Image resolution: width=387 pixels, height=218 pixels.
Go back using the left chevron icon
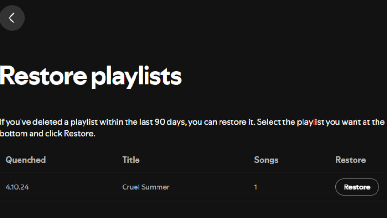tap(12, 18)
